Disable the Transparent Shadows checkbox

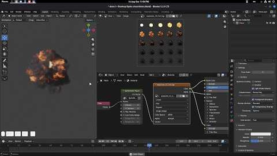click(x=253, y=100)
